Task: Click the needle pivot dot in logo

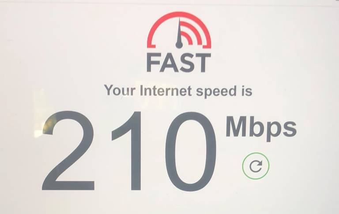Action: (x=179, y=45)
